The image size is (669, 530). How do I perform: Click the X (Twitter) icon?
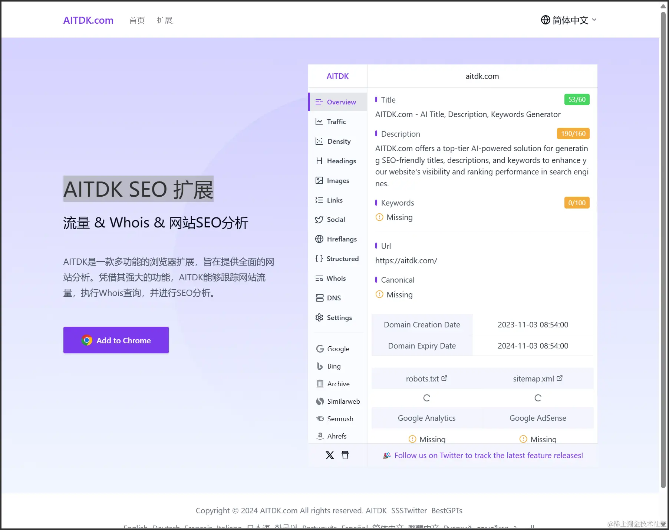(x=330, y=455)
